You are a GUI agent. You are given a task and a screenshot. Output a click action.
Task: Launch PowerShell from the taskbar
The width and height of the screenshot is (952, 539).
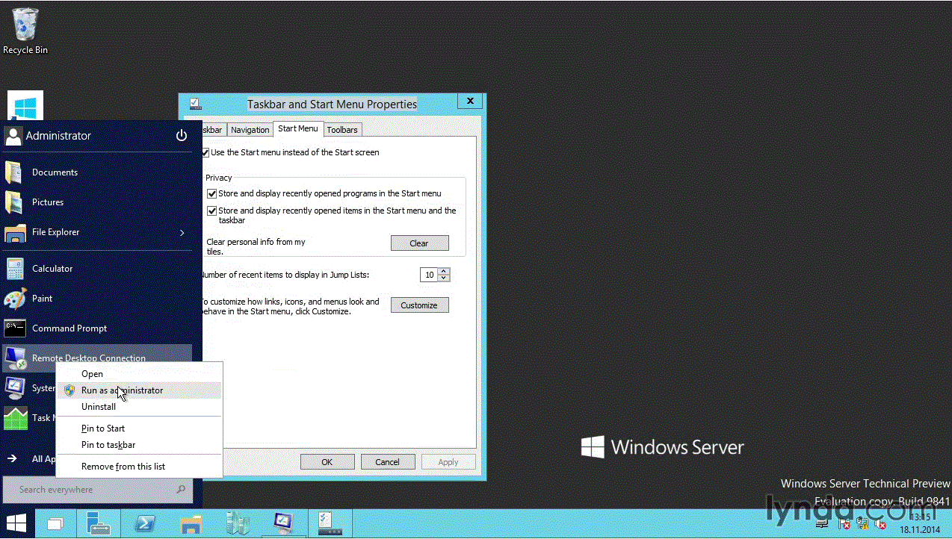click(144, 524)
